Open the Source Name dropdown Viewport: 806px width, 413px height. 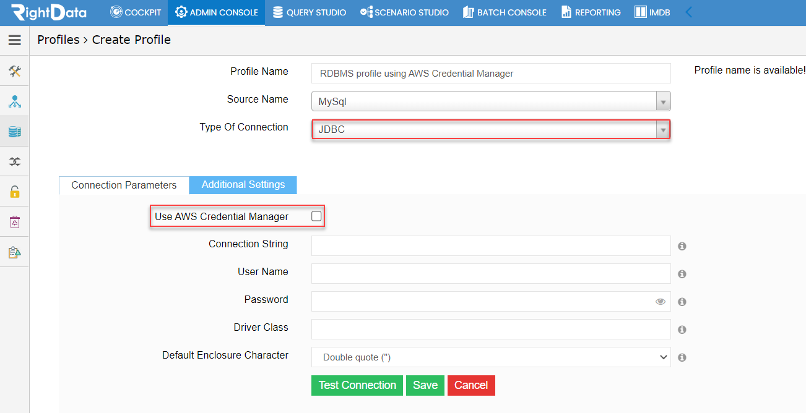(x=491, y=101)
